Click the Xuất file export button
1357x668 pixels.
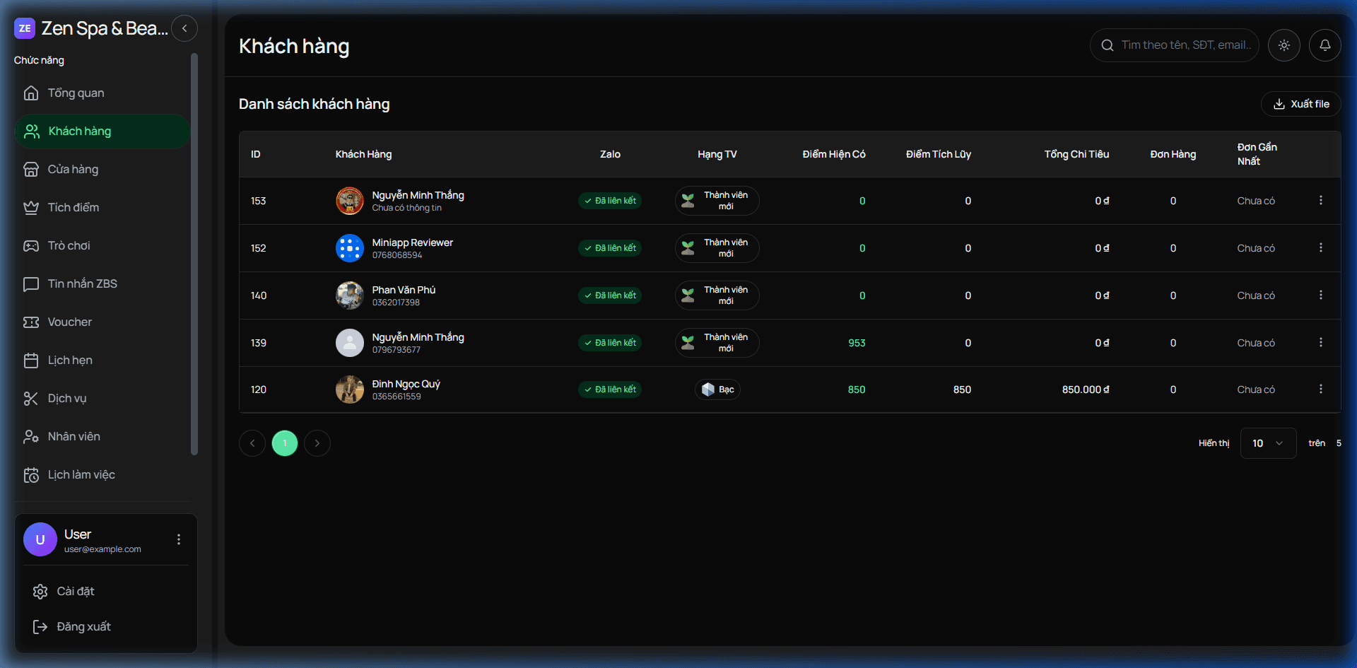point(1300,104)
